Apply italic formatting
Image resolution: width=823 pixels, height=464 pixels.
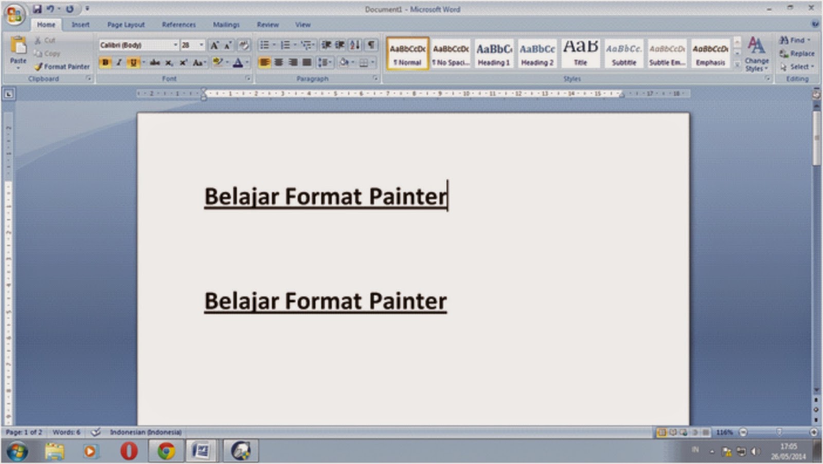tap(118, 63)
